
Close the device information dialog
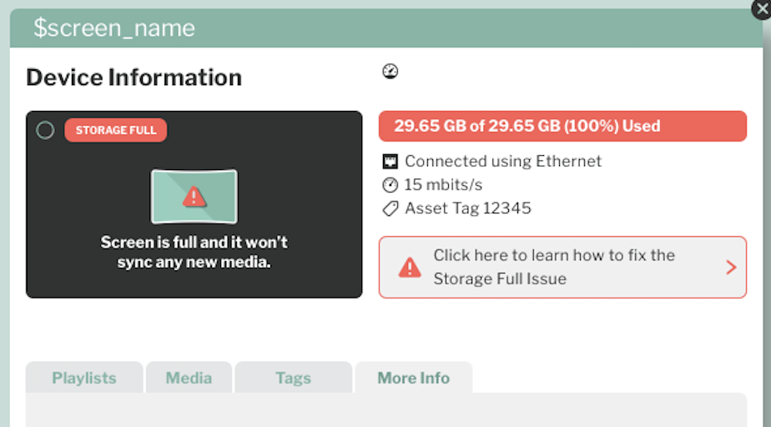[x=762, y=9]
